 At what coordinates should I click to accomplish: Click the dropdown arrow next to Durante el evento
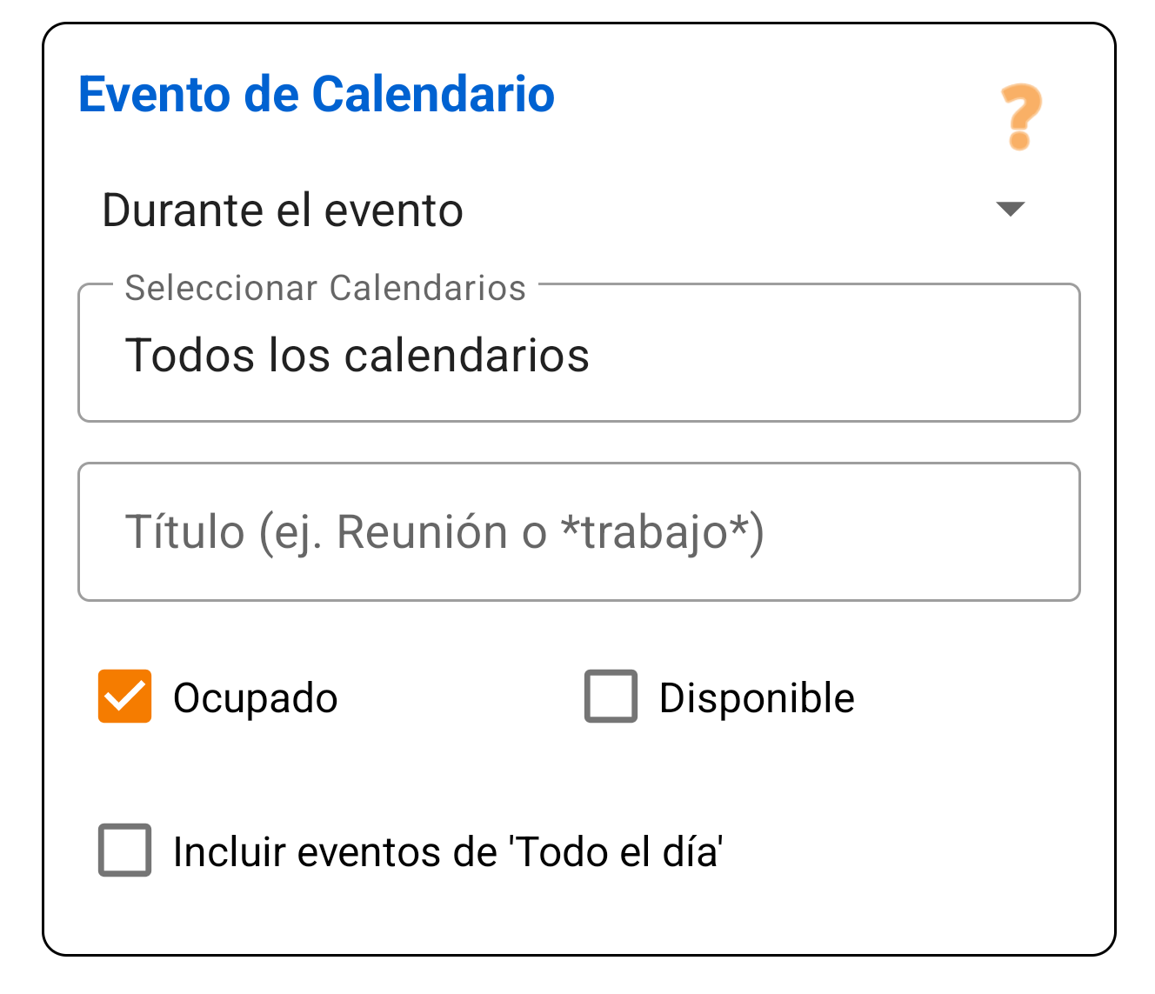click(1011, 209)
